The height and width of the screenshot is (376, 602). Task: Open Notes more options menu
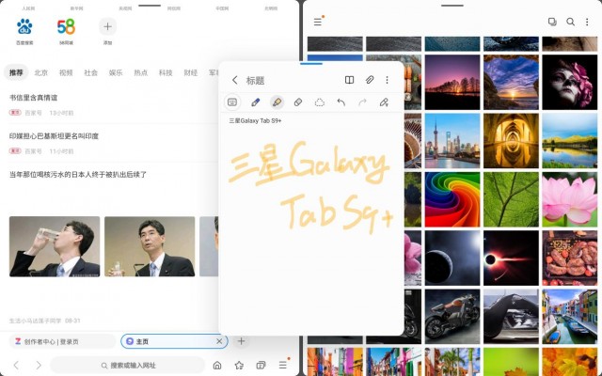pyautogui.click(x=387, y=80)
